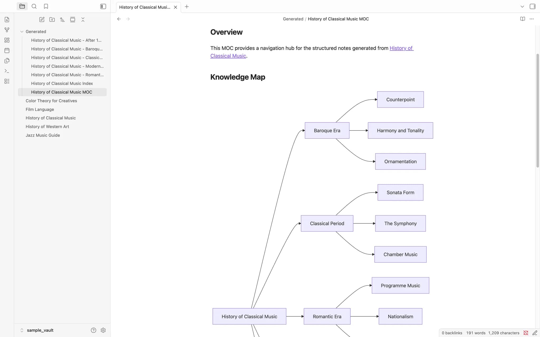The image size is (540, 337).
Task: Open the file explorer tab icon
Action: click(22, 6)
